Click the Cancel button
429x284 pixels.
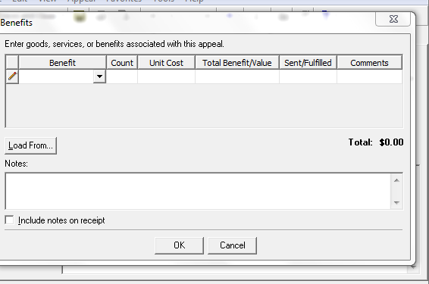(232, 245)
